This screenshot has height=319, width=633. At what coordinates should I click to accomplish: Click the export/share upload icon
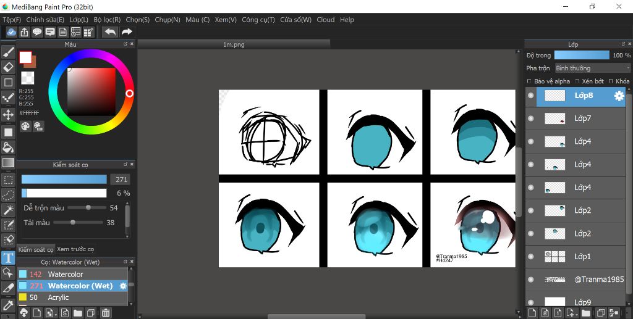click(x=24, y=32)
